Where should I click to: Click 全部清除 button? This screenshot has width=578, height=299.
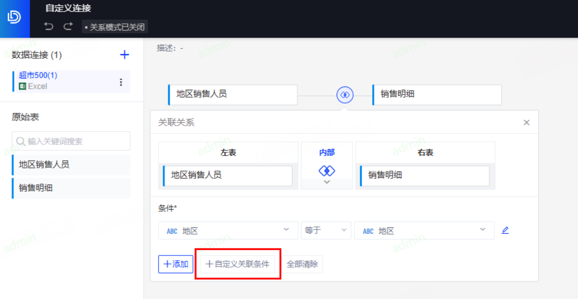[x=302, y=264]
